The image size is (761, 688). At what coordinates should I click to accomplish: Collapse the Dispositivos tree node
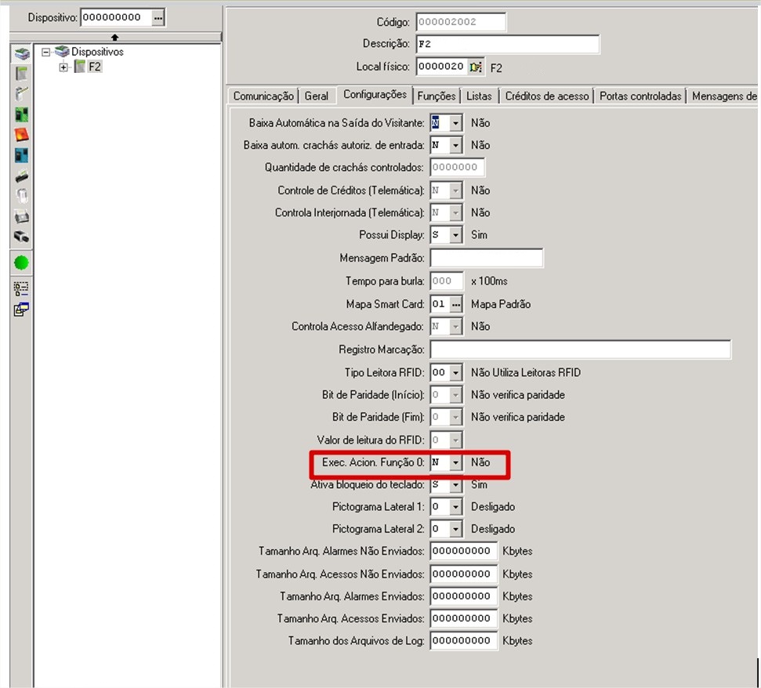tap(46, 52)
